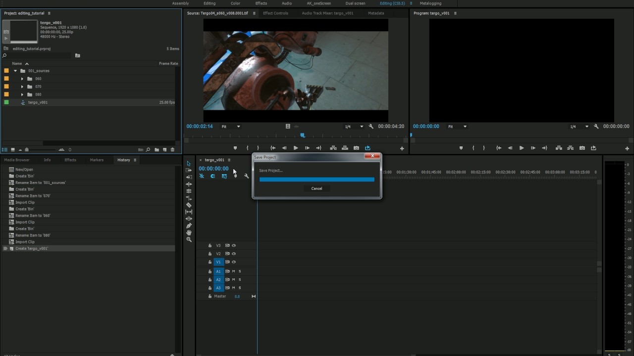This screenshot has height=356, width=634.
Task: Select the Zoom tool in the toolbox
Action: pos(189,239)
